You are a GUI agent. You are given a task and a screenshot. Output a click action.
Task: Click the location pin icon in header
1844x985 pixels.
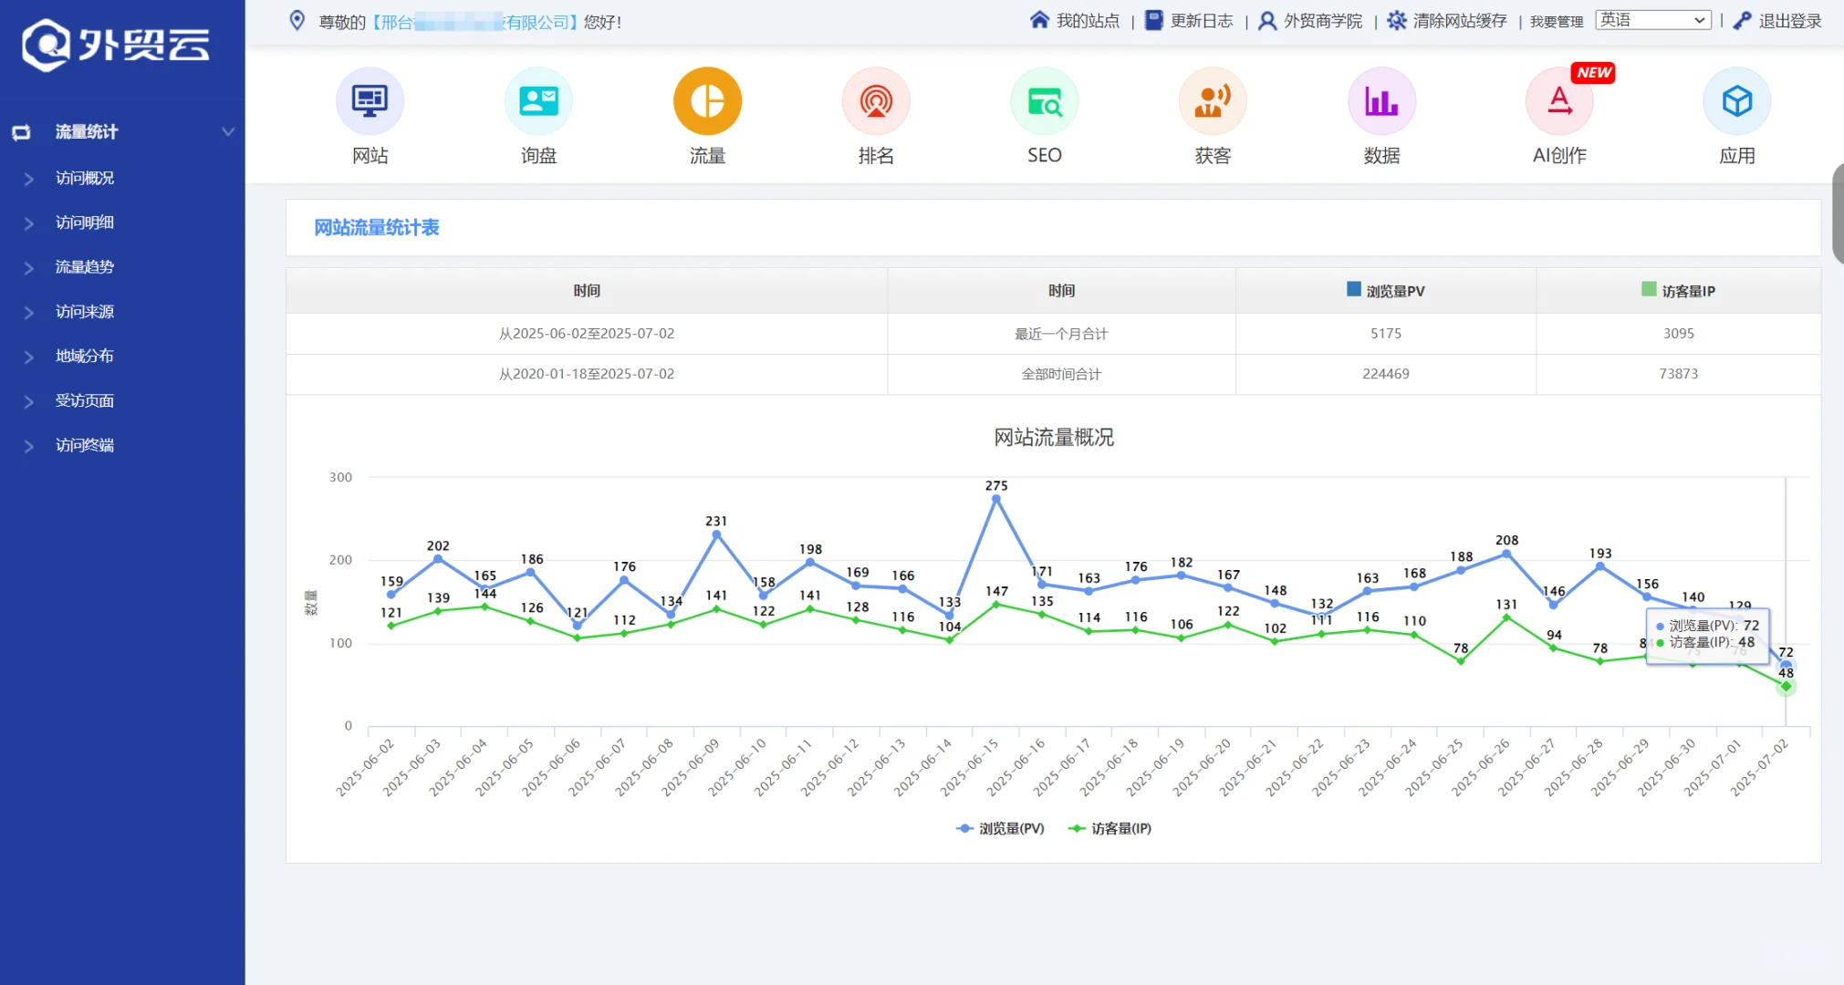coord(297,21)
